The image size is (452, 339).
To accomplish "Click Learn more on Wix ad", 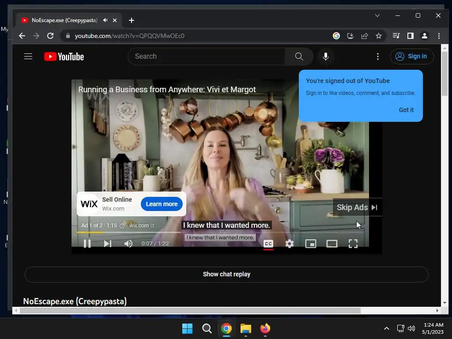I will [x=162, y=204].
